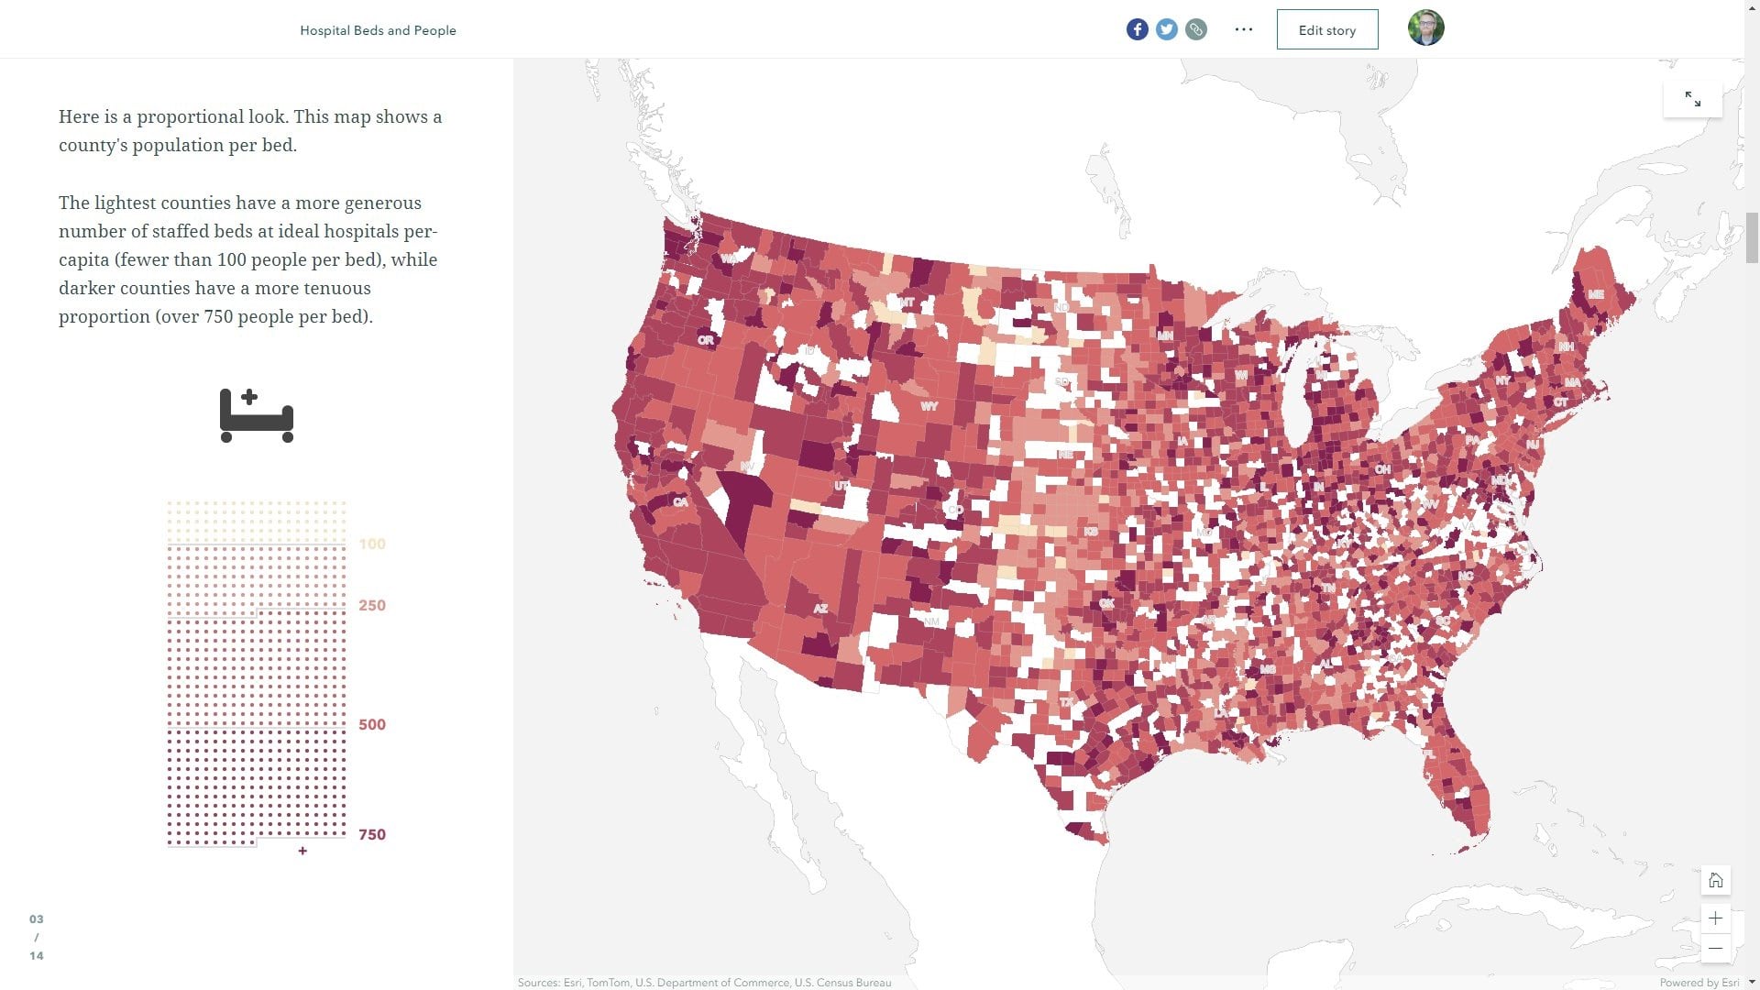Viewport: 1760px width, 990px height.
Task: Click the 100 legend label
Action: (372, 544)
